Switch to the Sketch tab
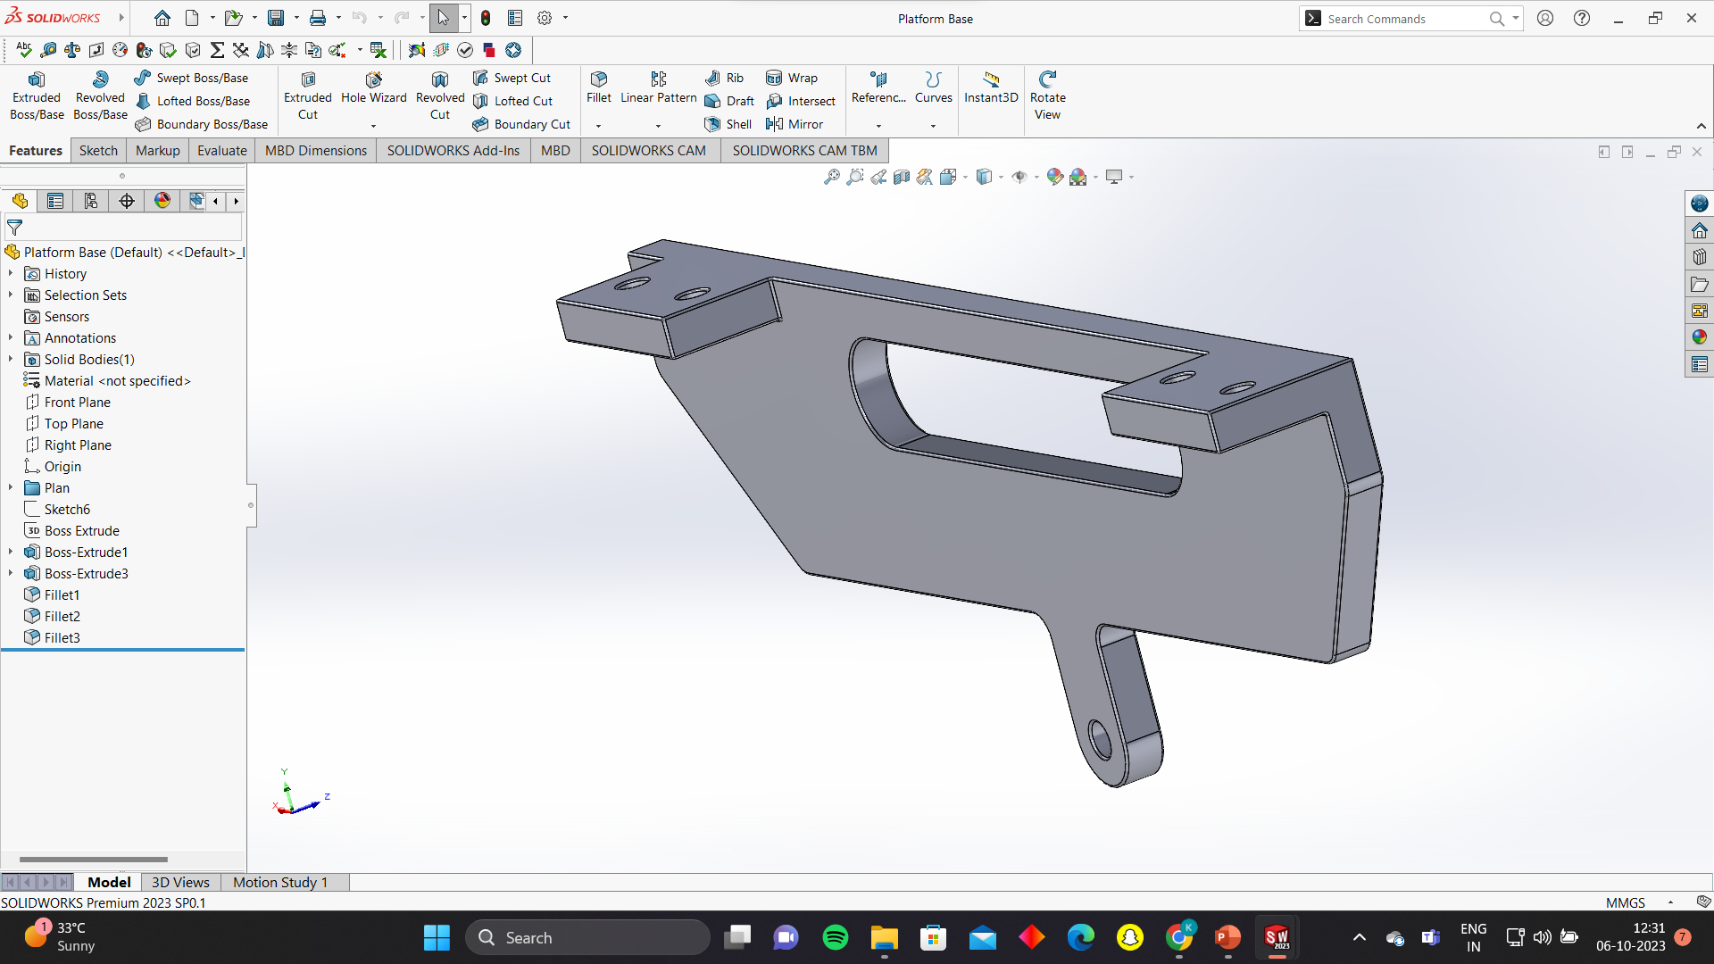Image resolution: width=1714 pixels, height=964 pixels. 98,150
